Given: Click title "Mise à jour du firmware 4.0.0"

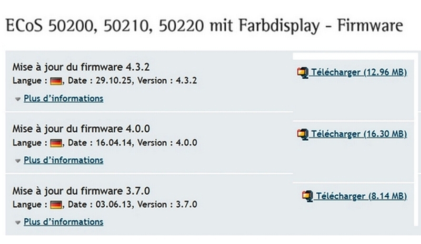Looking at the screenshot, I should [x=77, y=129].
